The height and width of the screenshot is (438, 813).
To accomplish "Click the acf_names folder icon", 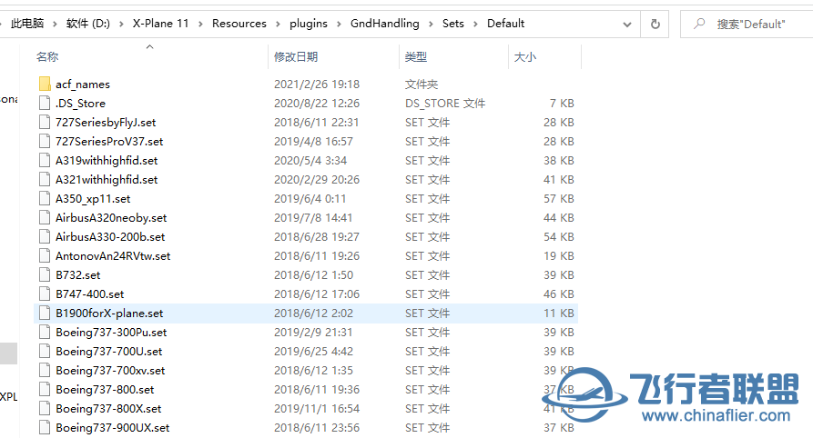I will (46, 84).
